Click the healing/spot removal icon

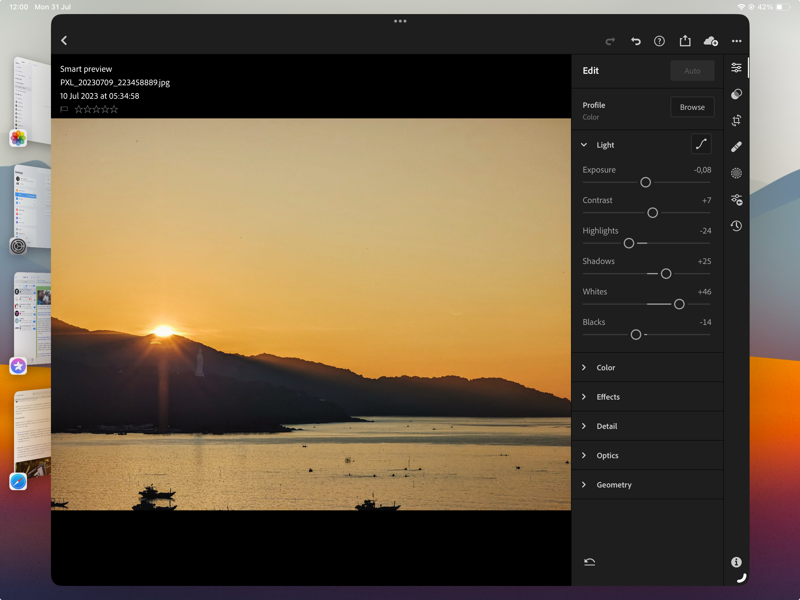(736, 146)
